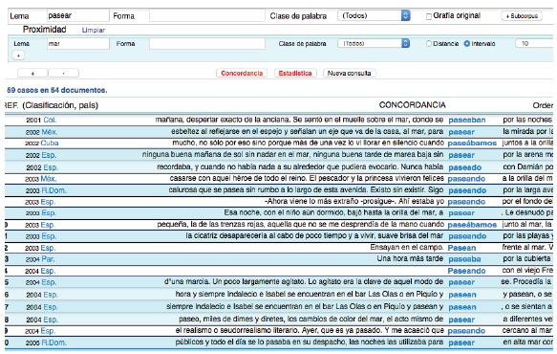Open the proximity Clase de palabra dropdown

point(375,43)
